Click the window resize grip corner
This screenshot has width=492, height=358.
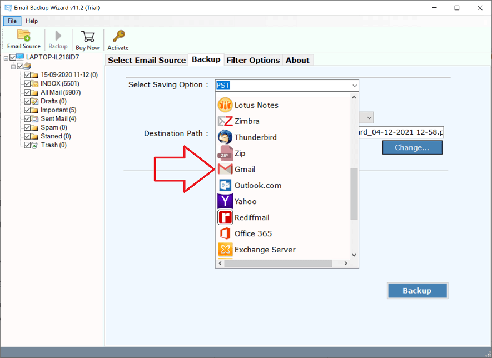[488, 354]
